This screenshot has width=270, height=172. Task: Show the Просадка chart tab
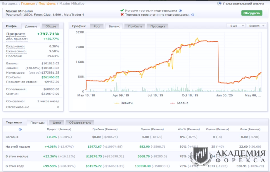pos(158,26)
